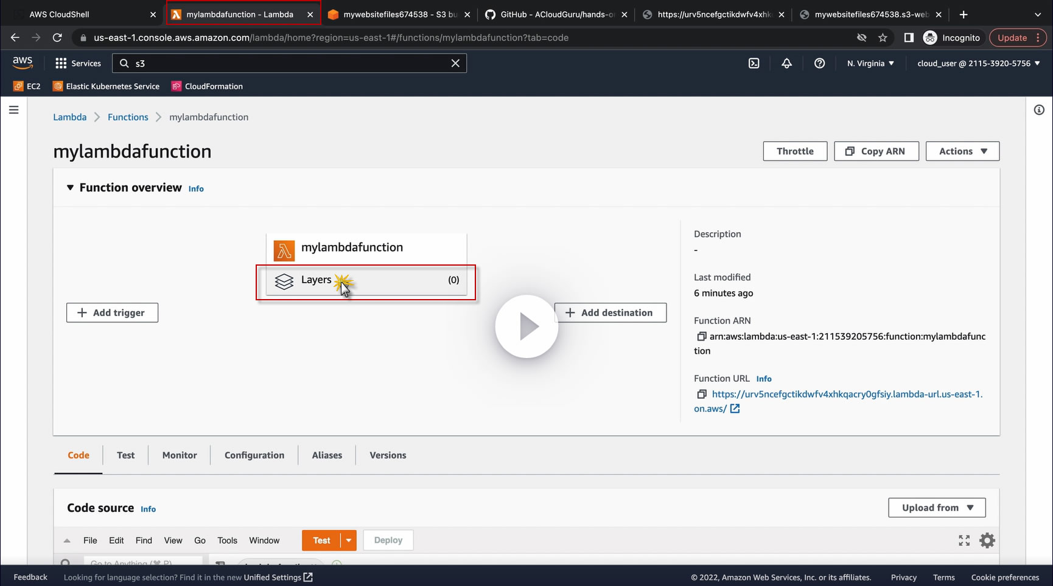Open the Unified Settings link
Viewport: 1053px width, 586px height.
(x=278, y=577)
